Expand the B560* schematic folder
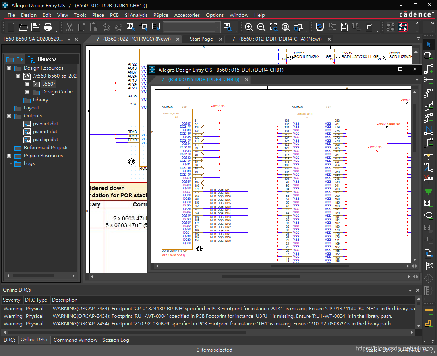 coord(27,84)
